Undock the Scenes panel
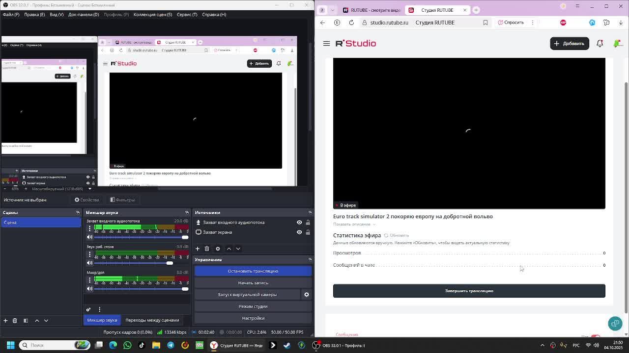 coord(78,213)
